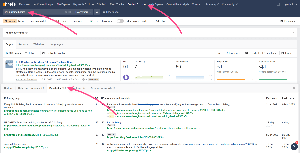The image size is (300, 153).
Task: Switch to the Websites tab
Action: [x=39, y=44]
